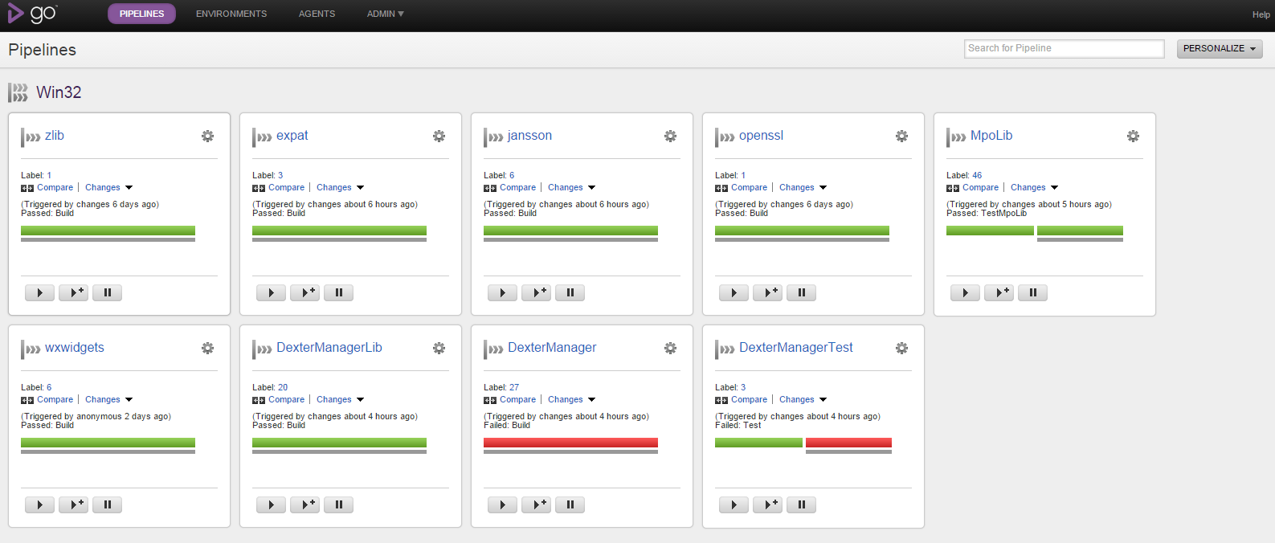The width and height of the screenshot is (1275, 543).
Task: Switch to the ENVIRONMENTS tab
Action: click(x=231, y=14)
